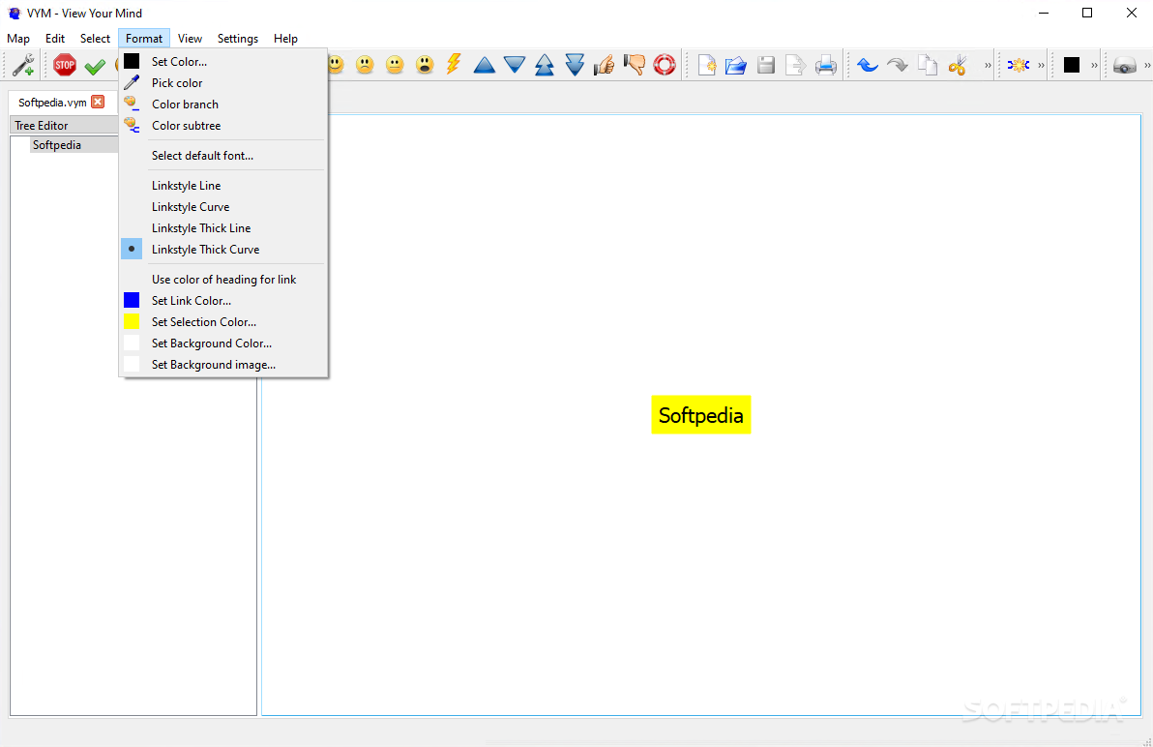Set the single blue down-arrow flag
The width and height of the screenshot is (1153, 747).
(514, 66)
